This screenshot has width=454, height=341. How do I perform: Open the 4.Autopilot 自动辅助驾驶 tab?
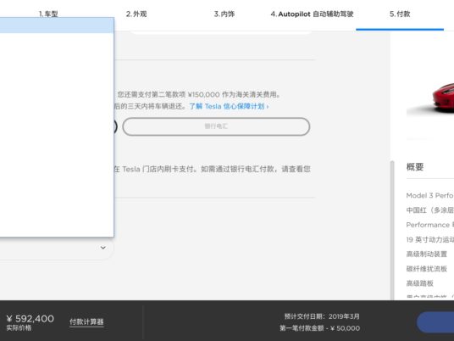tap(312, 14)
